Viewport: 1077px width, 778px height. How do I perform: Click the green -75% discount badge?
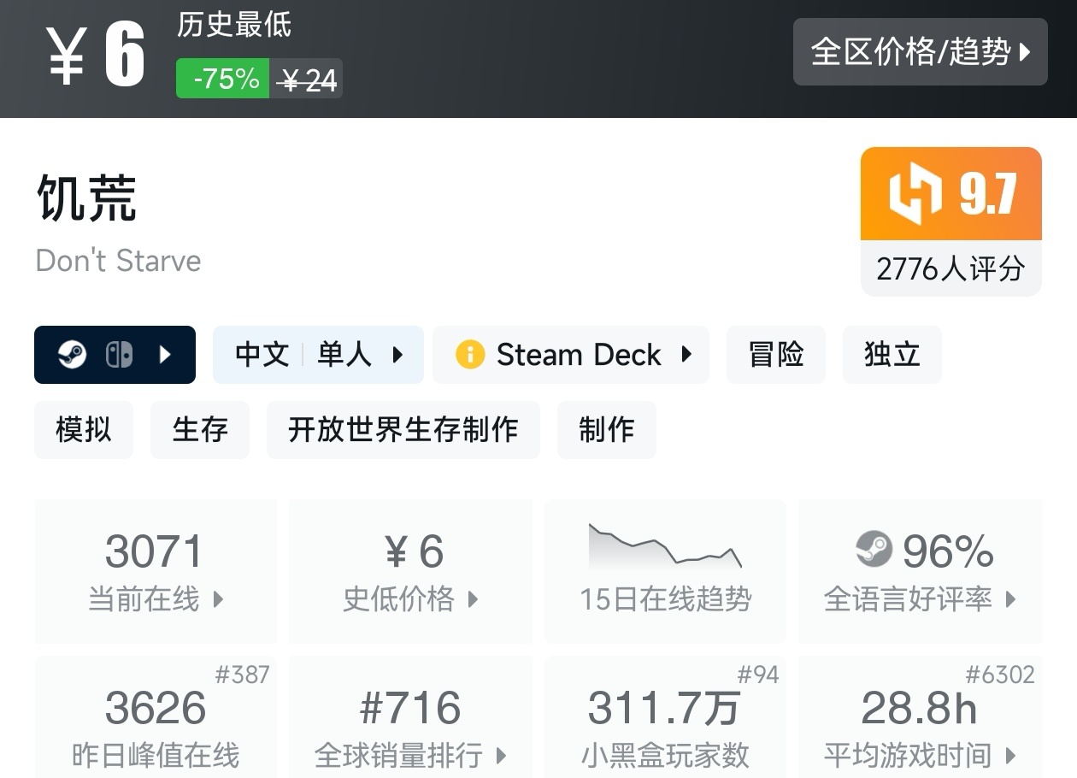[223, 79]
